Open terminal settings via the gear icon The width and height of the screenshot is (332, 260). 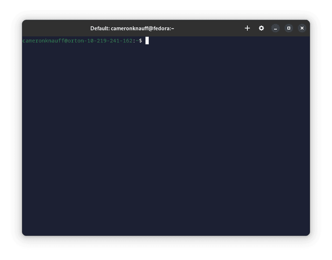click(261, 28)
